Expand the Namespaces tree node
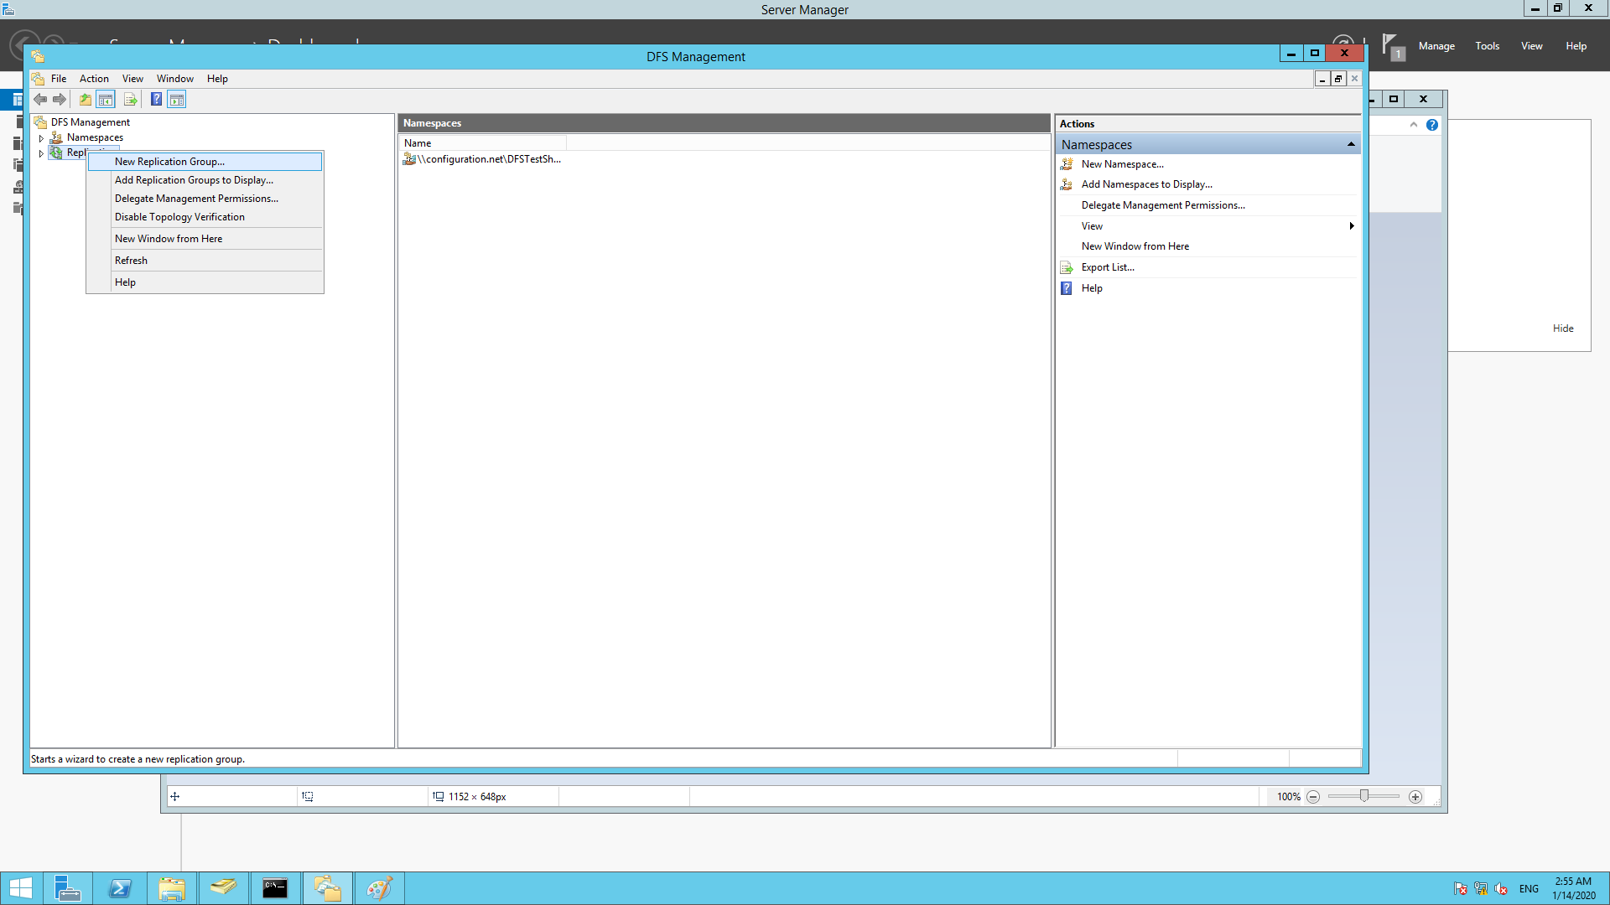Viewport: 1610px width, 905px height. pyautogui.click(x=40, y=137)
